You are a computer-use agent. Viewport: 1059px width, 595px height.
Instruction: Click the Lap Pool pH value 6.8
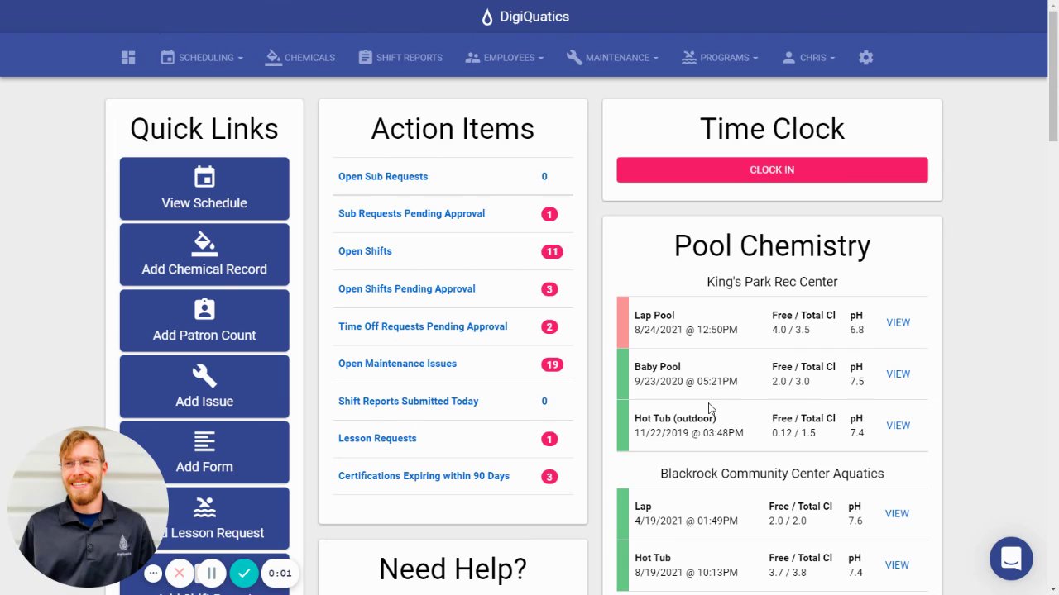[x=856, y=330]
